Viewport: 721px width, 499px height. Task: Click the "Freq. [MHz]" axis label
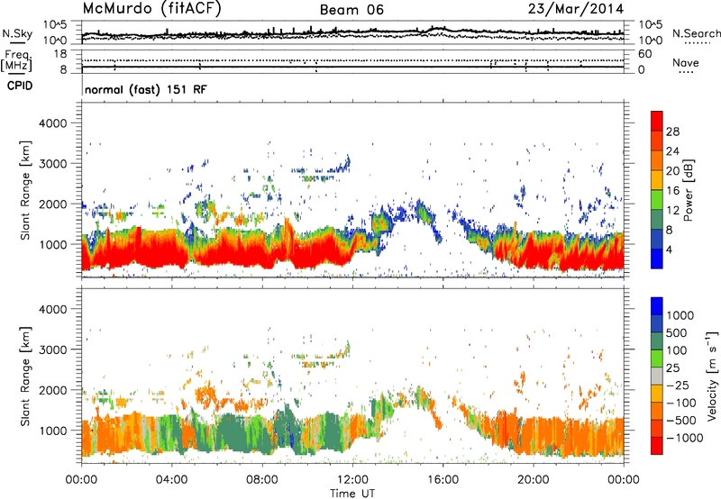pos(17,61)
